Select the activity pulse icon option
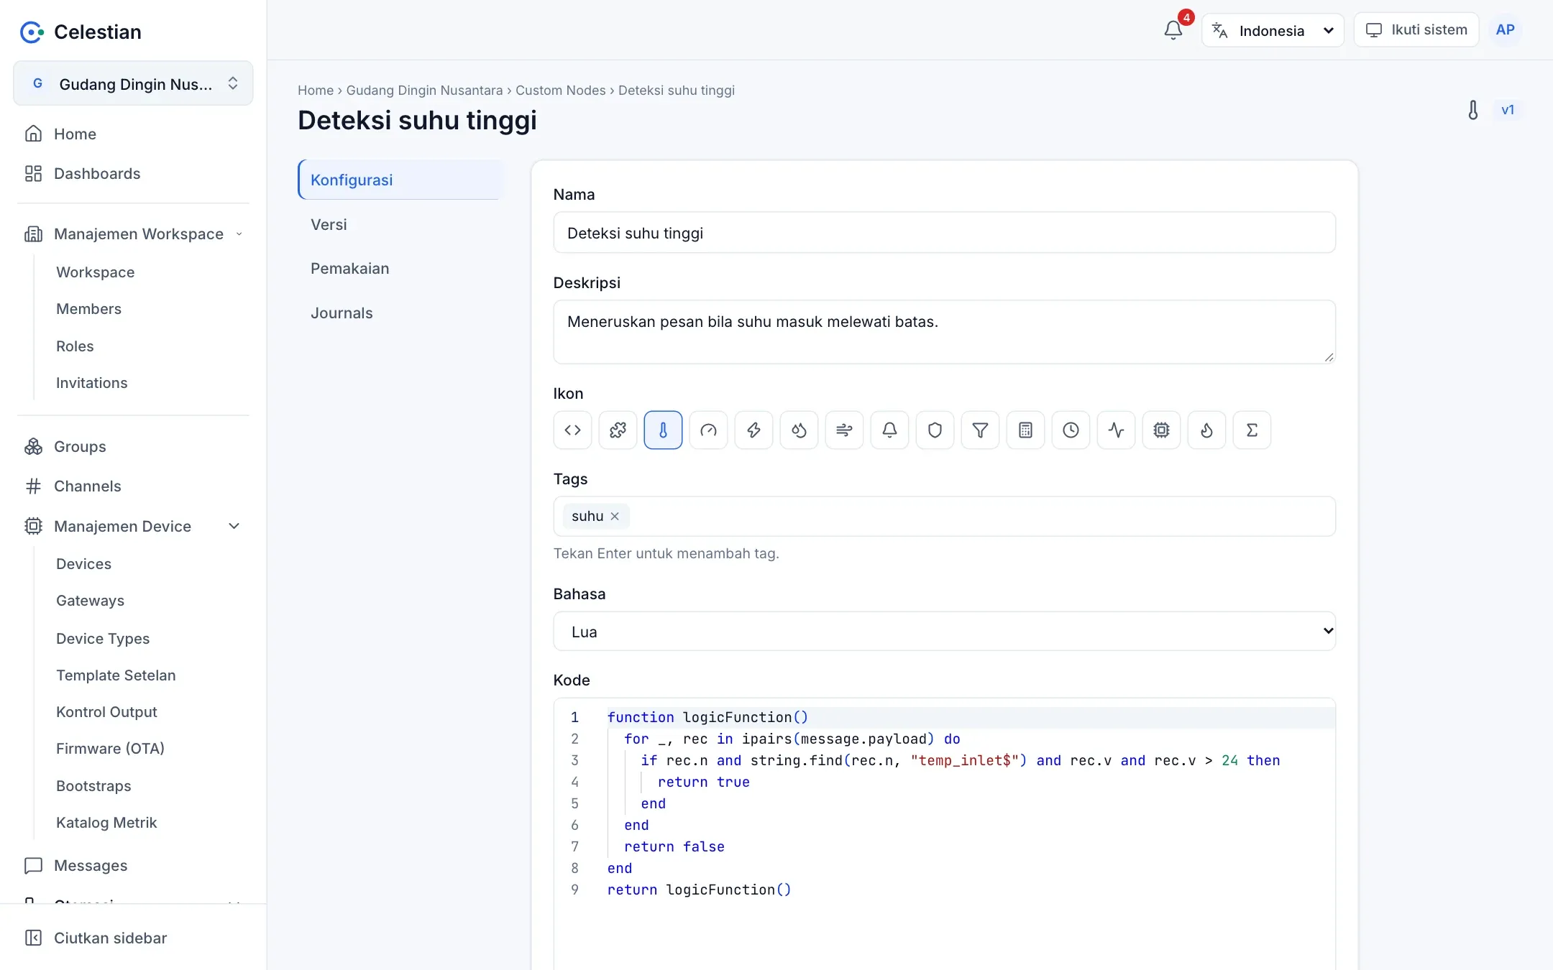Screen dimensions: 1553x970 1116,430
